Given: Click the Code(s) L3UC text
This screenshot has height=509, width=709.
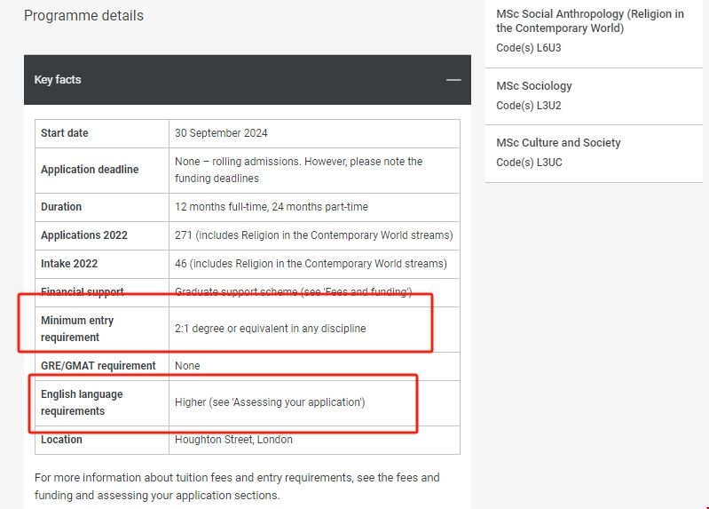Looking at the screenshot, I should click(529, 163).
